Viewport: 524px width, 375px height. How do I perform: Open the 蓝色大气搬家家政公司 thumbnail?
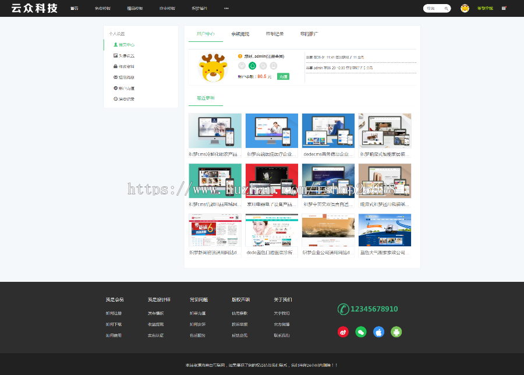(385, 230)
